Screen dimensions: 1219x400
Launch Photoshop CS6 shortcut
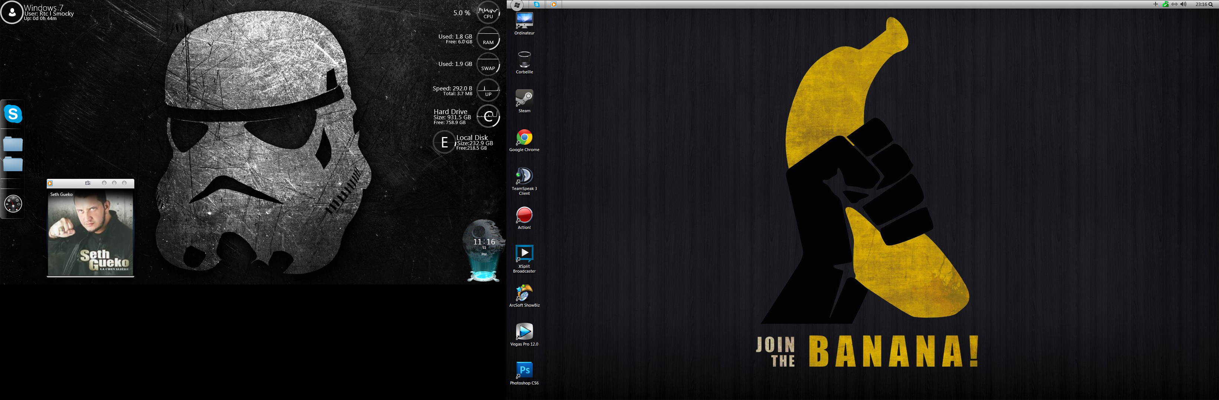click(524, 373)
